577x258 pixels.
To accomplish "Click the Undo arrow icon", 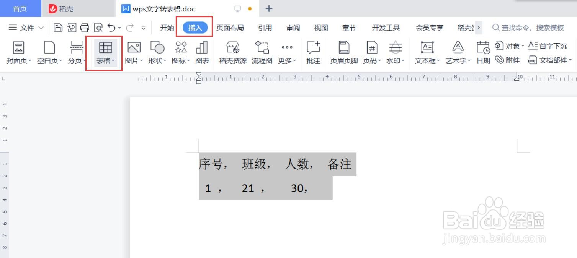I will click(111, 28).
